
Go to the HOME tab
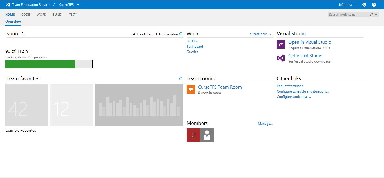pos(10,15)
